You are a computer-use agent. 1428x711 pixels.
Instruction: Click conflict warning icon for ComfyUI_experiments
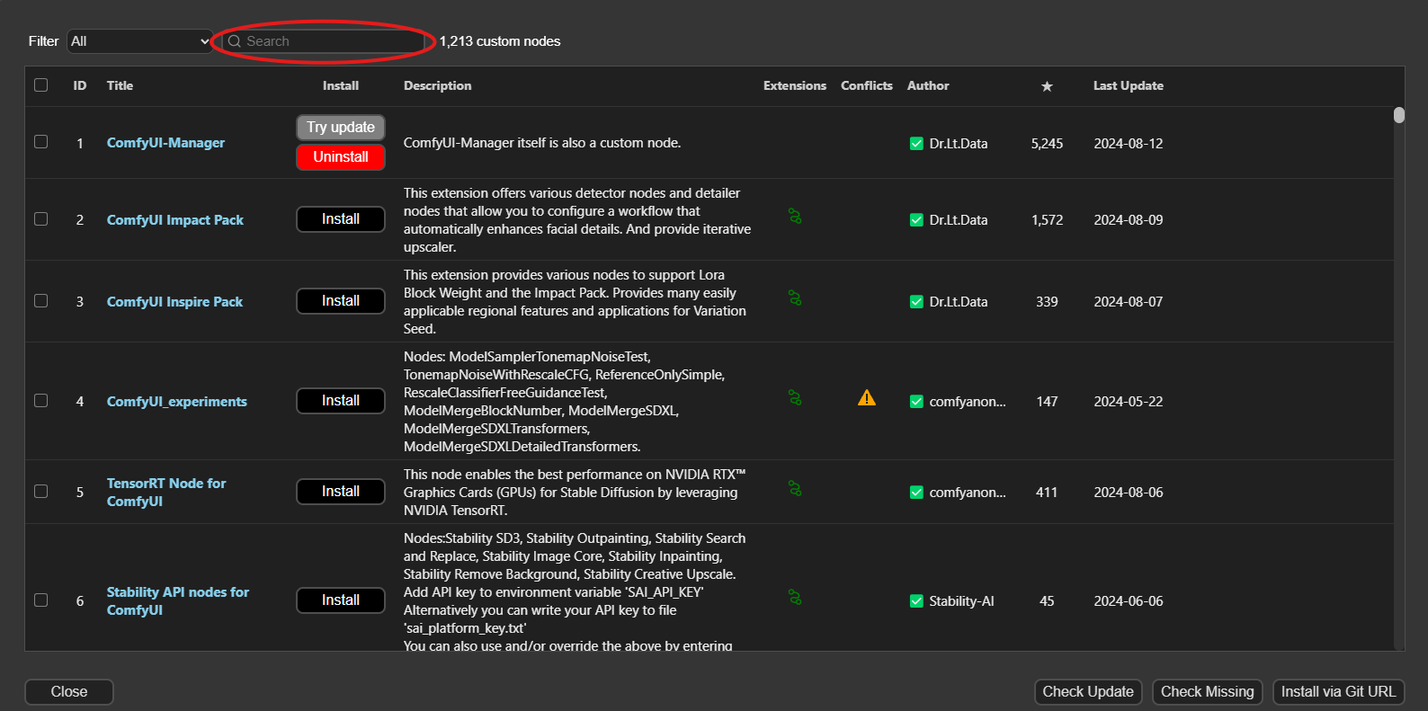(x=867, y=398)
